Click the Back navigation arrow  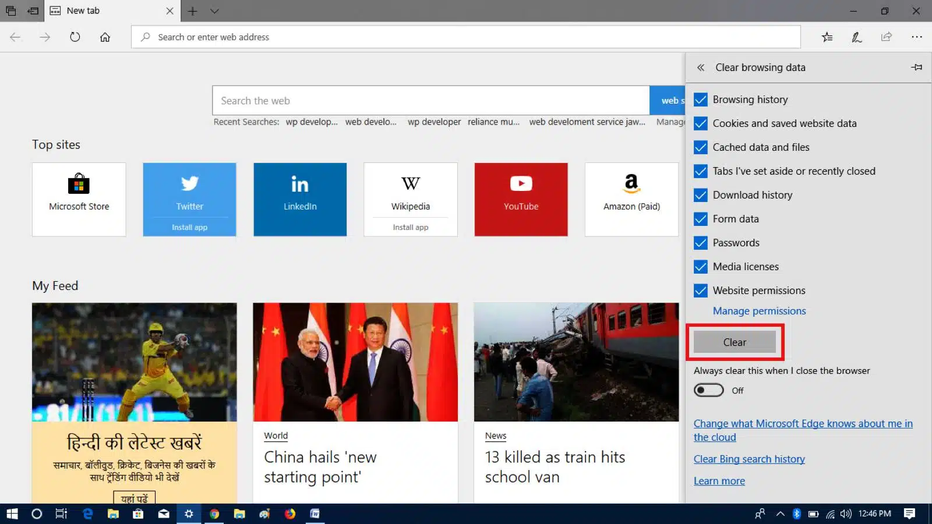(15, 37)
